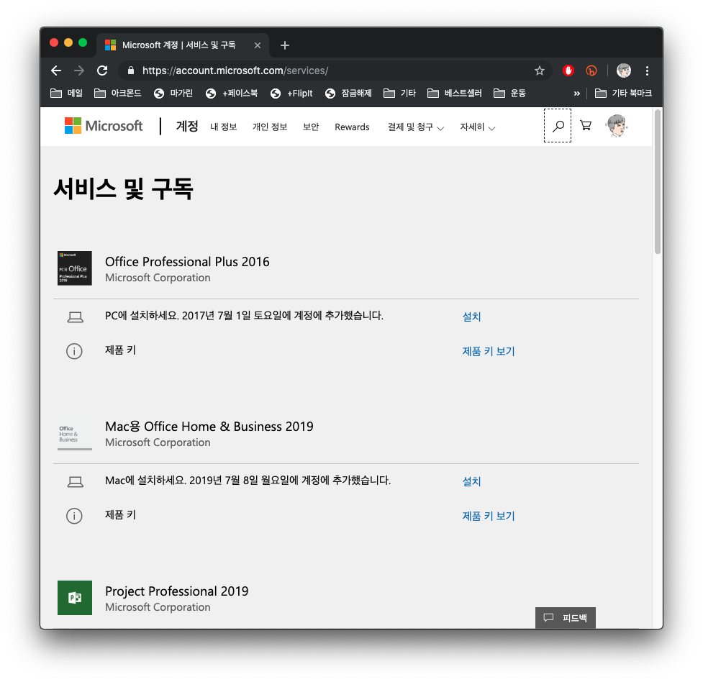
Task: Click info icon under Mac용 Office Home & Business
Action: click(74, 516)
